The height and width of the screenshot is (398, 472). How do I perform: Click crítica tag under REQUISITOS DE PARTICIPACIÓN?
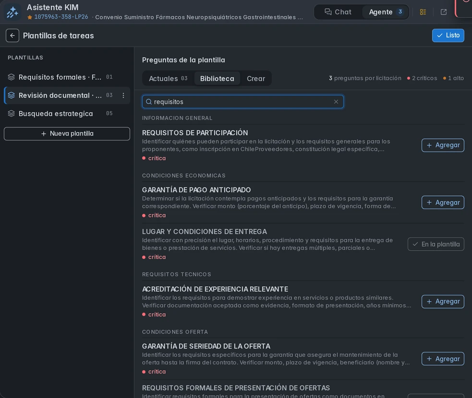click(x=154, y=158)
